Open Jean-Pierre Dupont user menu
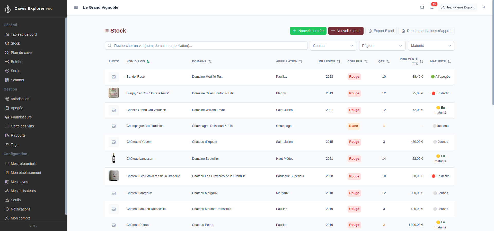The image size is (494, 231). [458, 7]
